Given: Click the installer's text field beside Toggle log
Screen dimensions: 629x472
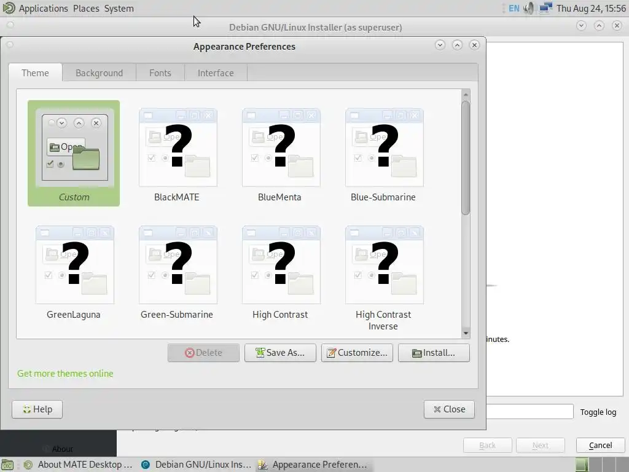Looking at the screenshot, I should 529,412.
